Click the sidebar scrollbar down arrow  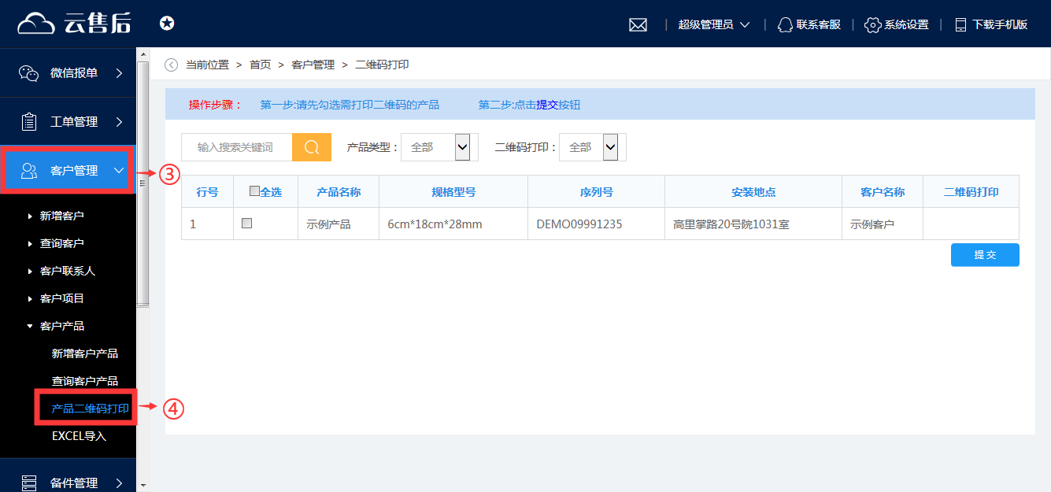point(143,485)
